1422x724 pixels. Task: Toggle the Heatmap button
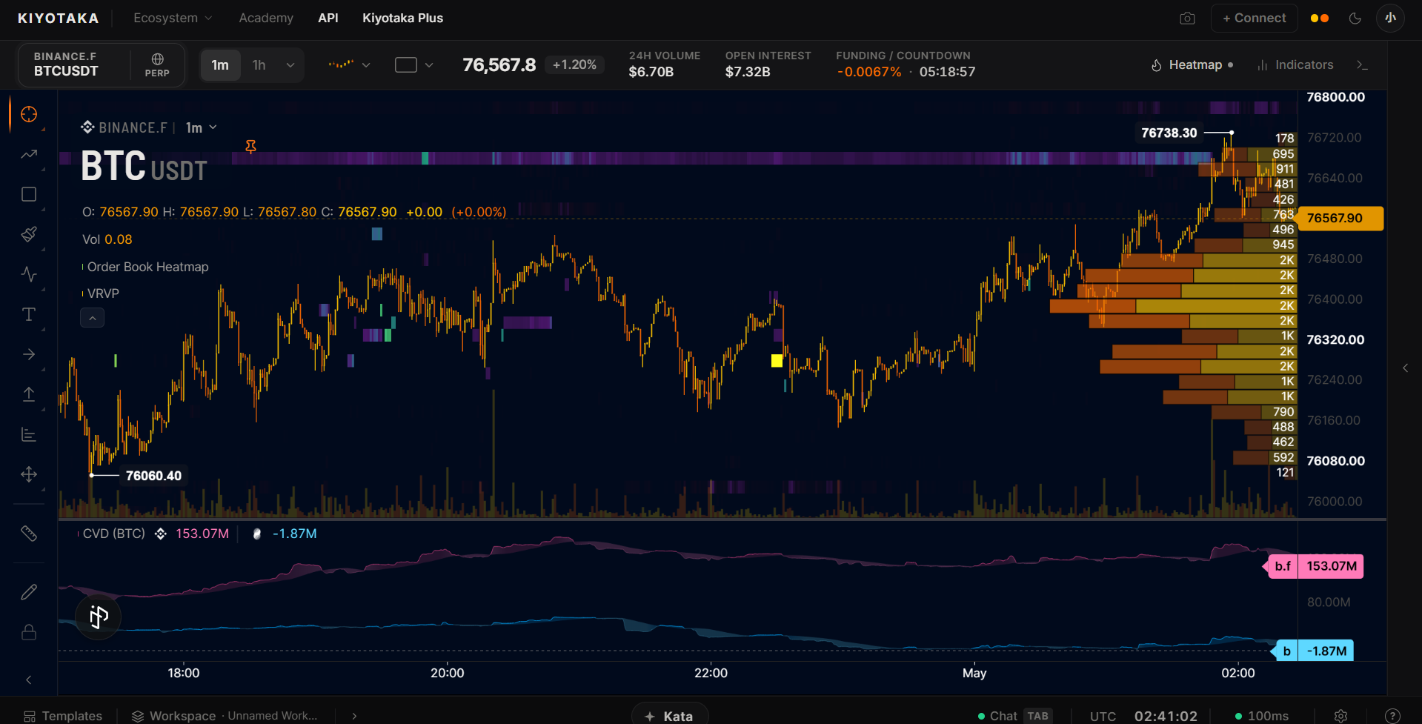1192,65
